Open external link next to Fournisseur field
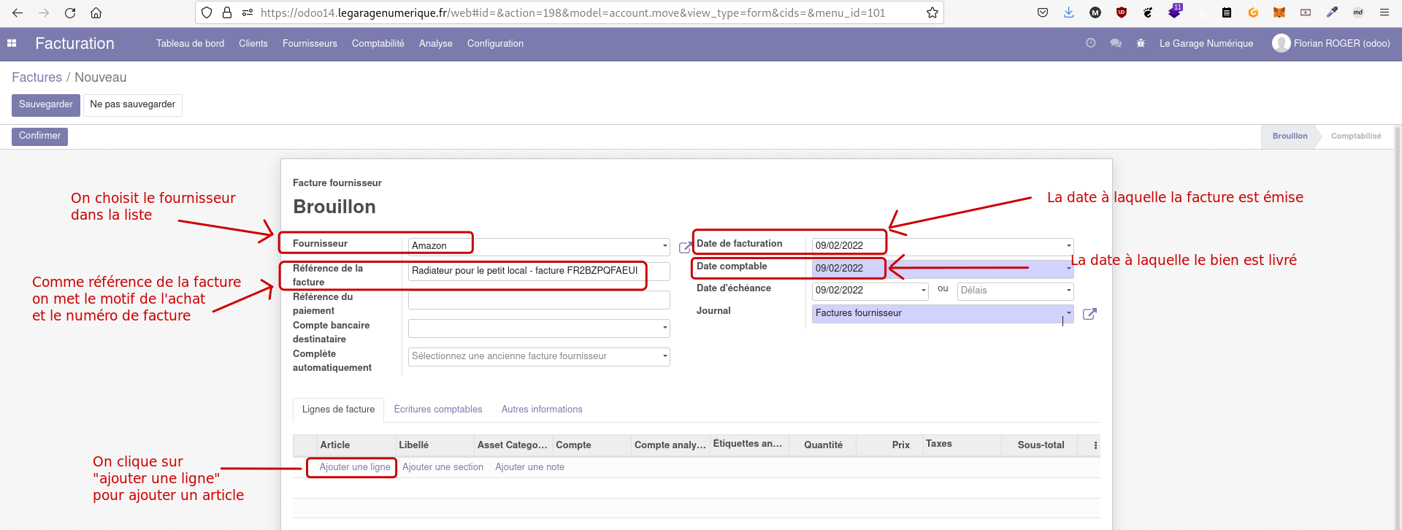 click(x=684, y=247)
